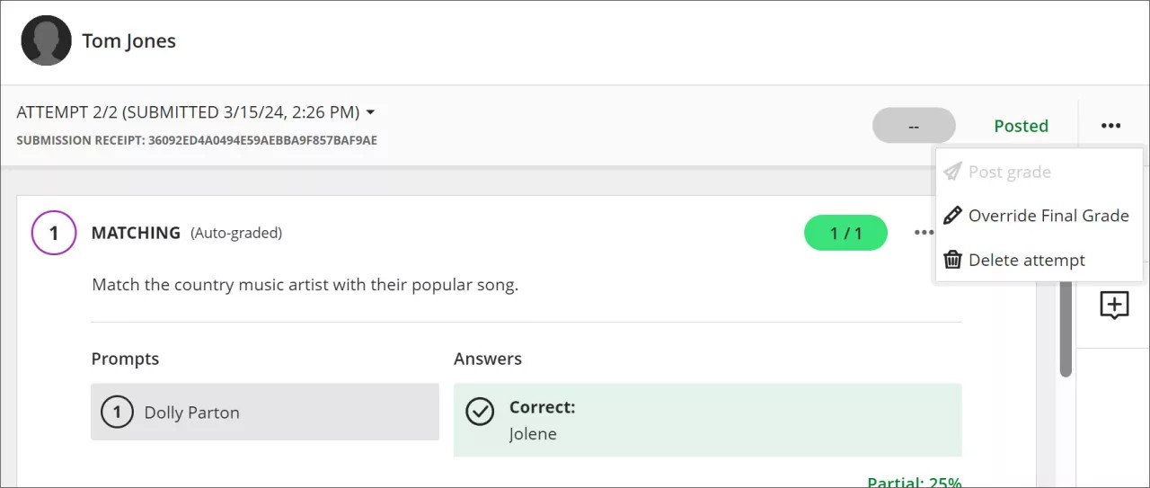Click the Dolly Parton prompt box
The width and height of the screenshot is (1150, 488).
coord(265,413)
